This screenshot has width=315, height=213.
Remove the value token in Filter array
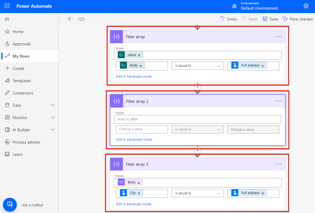pyautogui.click(x=139, y=55)
